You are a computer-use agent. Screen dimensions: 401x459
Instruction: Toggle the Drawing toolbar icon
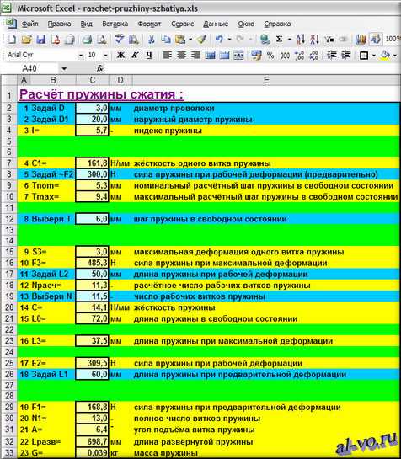pyautogui.click(x=376, y=39)
